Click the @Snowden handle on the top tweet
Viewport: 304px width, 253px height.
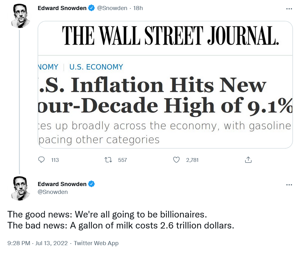112,8
